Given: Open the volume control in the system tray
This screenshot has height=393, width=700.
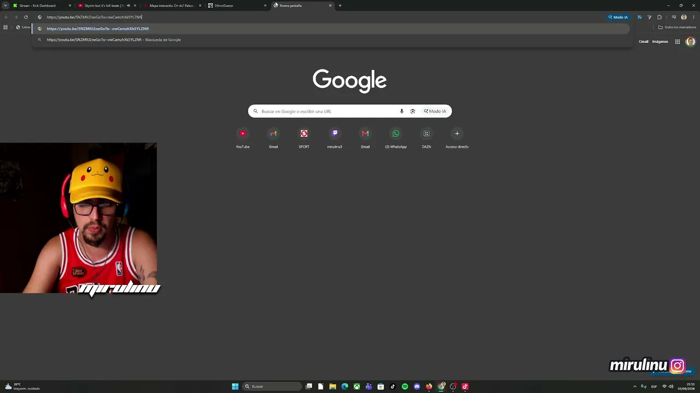Looking at the screenshot, I should pos(671,386).
